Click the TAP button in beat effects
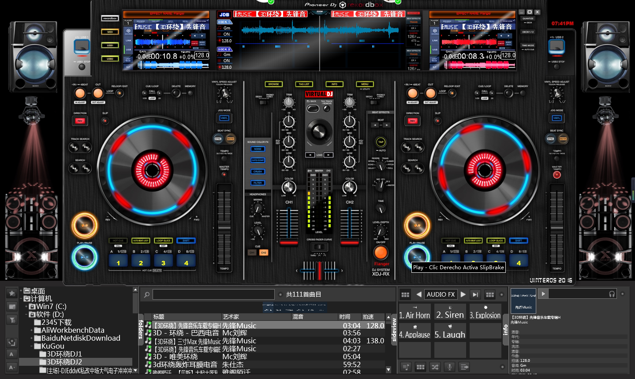This screenshot has width=635, height=379. (381, 142)
